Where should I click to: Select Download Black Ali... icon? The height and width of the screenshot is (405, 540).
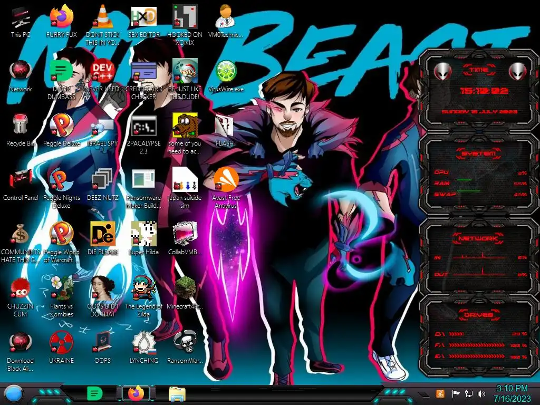pos(21,343)
